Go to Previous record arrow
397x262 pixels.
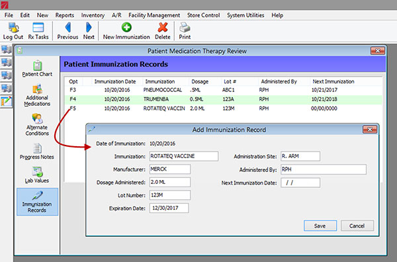67,27
